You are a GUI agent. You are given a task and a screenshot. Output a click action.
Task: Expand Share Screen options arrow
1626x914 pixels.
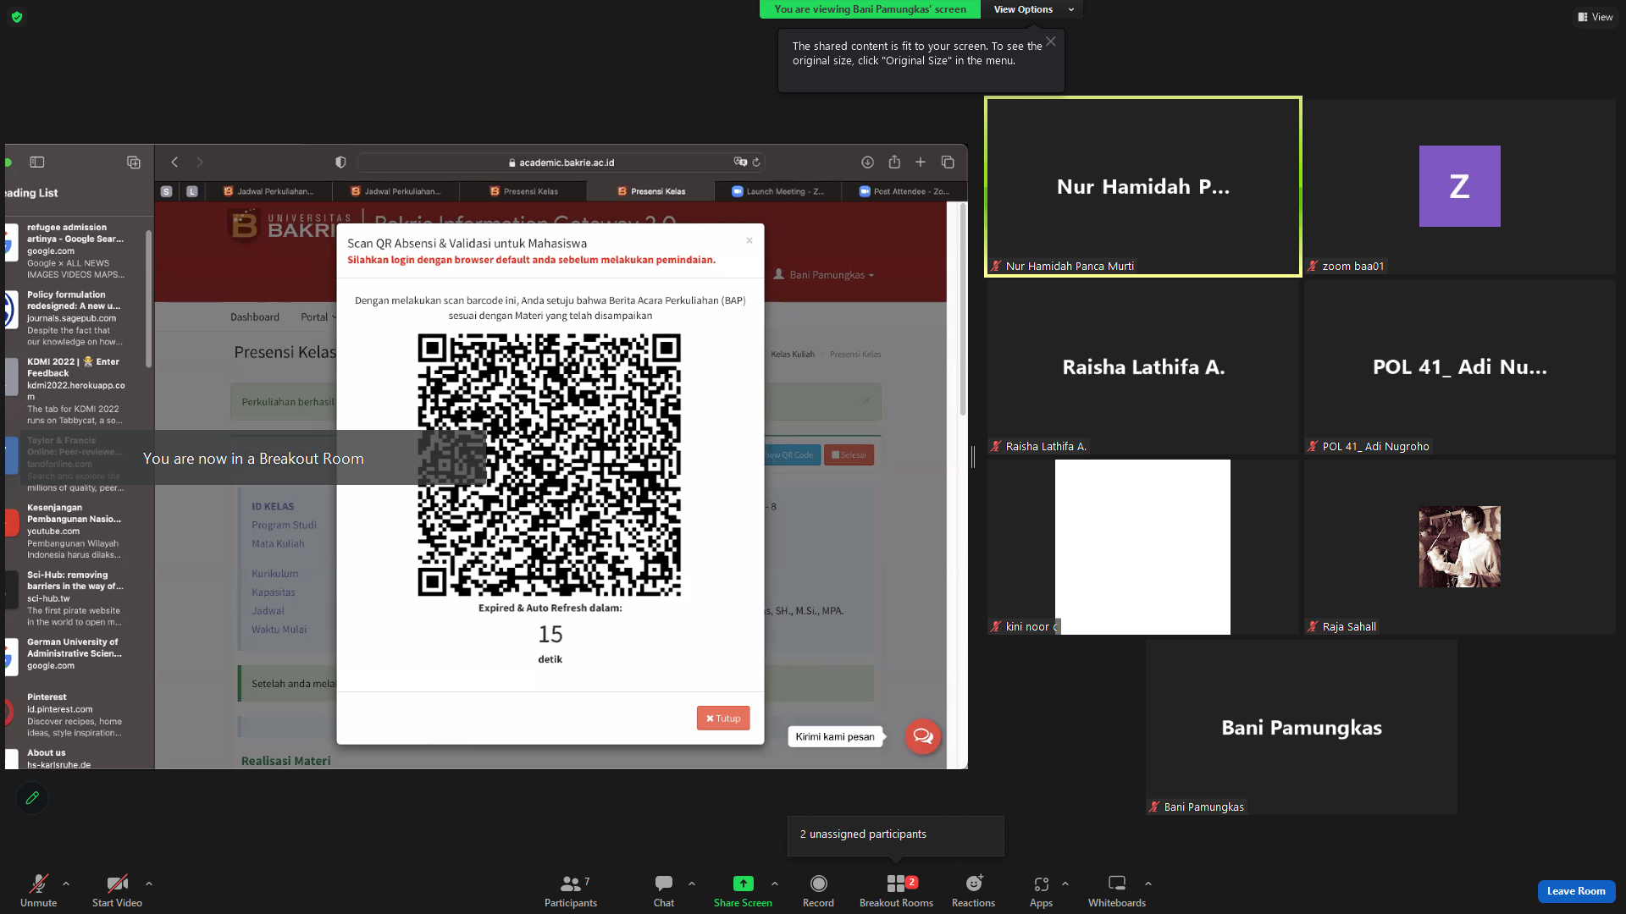click(x=775, y=884)
